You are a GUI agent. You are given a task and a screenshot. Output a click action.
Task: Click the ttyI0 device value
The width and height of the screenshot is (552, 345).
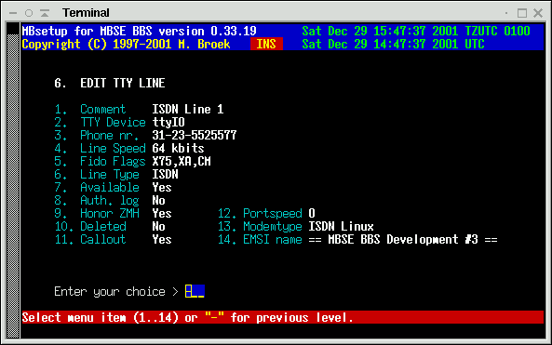pyautogui.click(x=168, y=122)
